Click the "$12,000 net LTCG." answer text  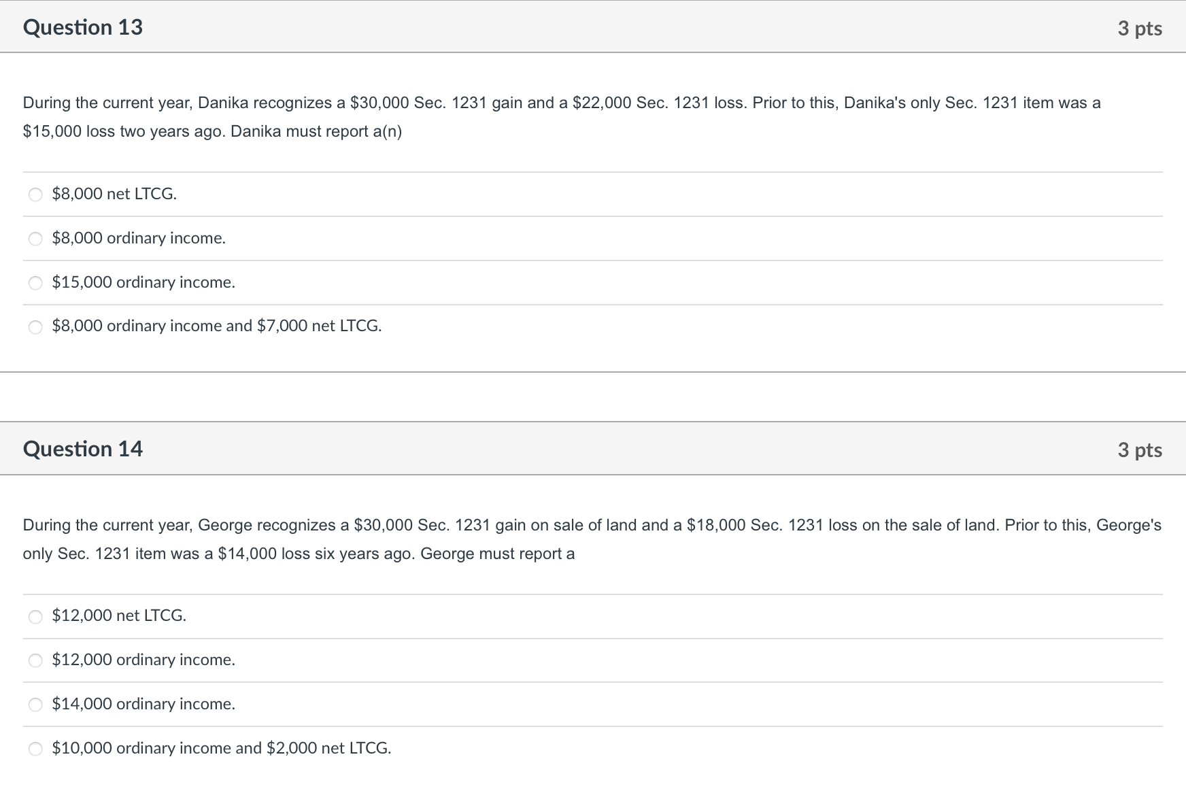click(x=119, y=615)
